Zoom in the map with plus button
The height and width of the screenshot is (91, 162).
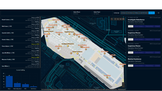(x=123, y=84)
